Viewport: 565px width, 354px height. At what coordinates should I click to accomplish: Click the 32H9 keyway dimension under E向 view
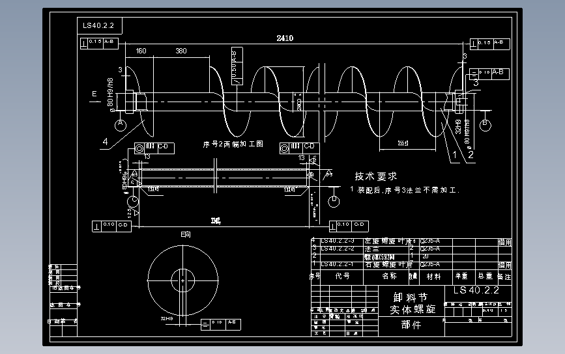tap(167, 318)
